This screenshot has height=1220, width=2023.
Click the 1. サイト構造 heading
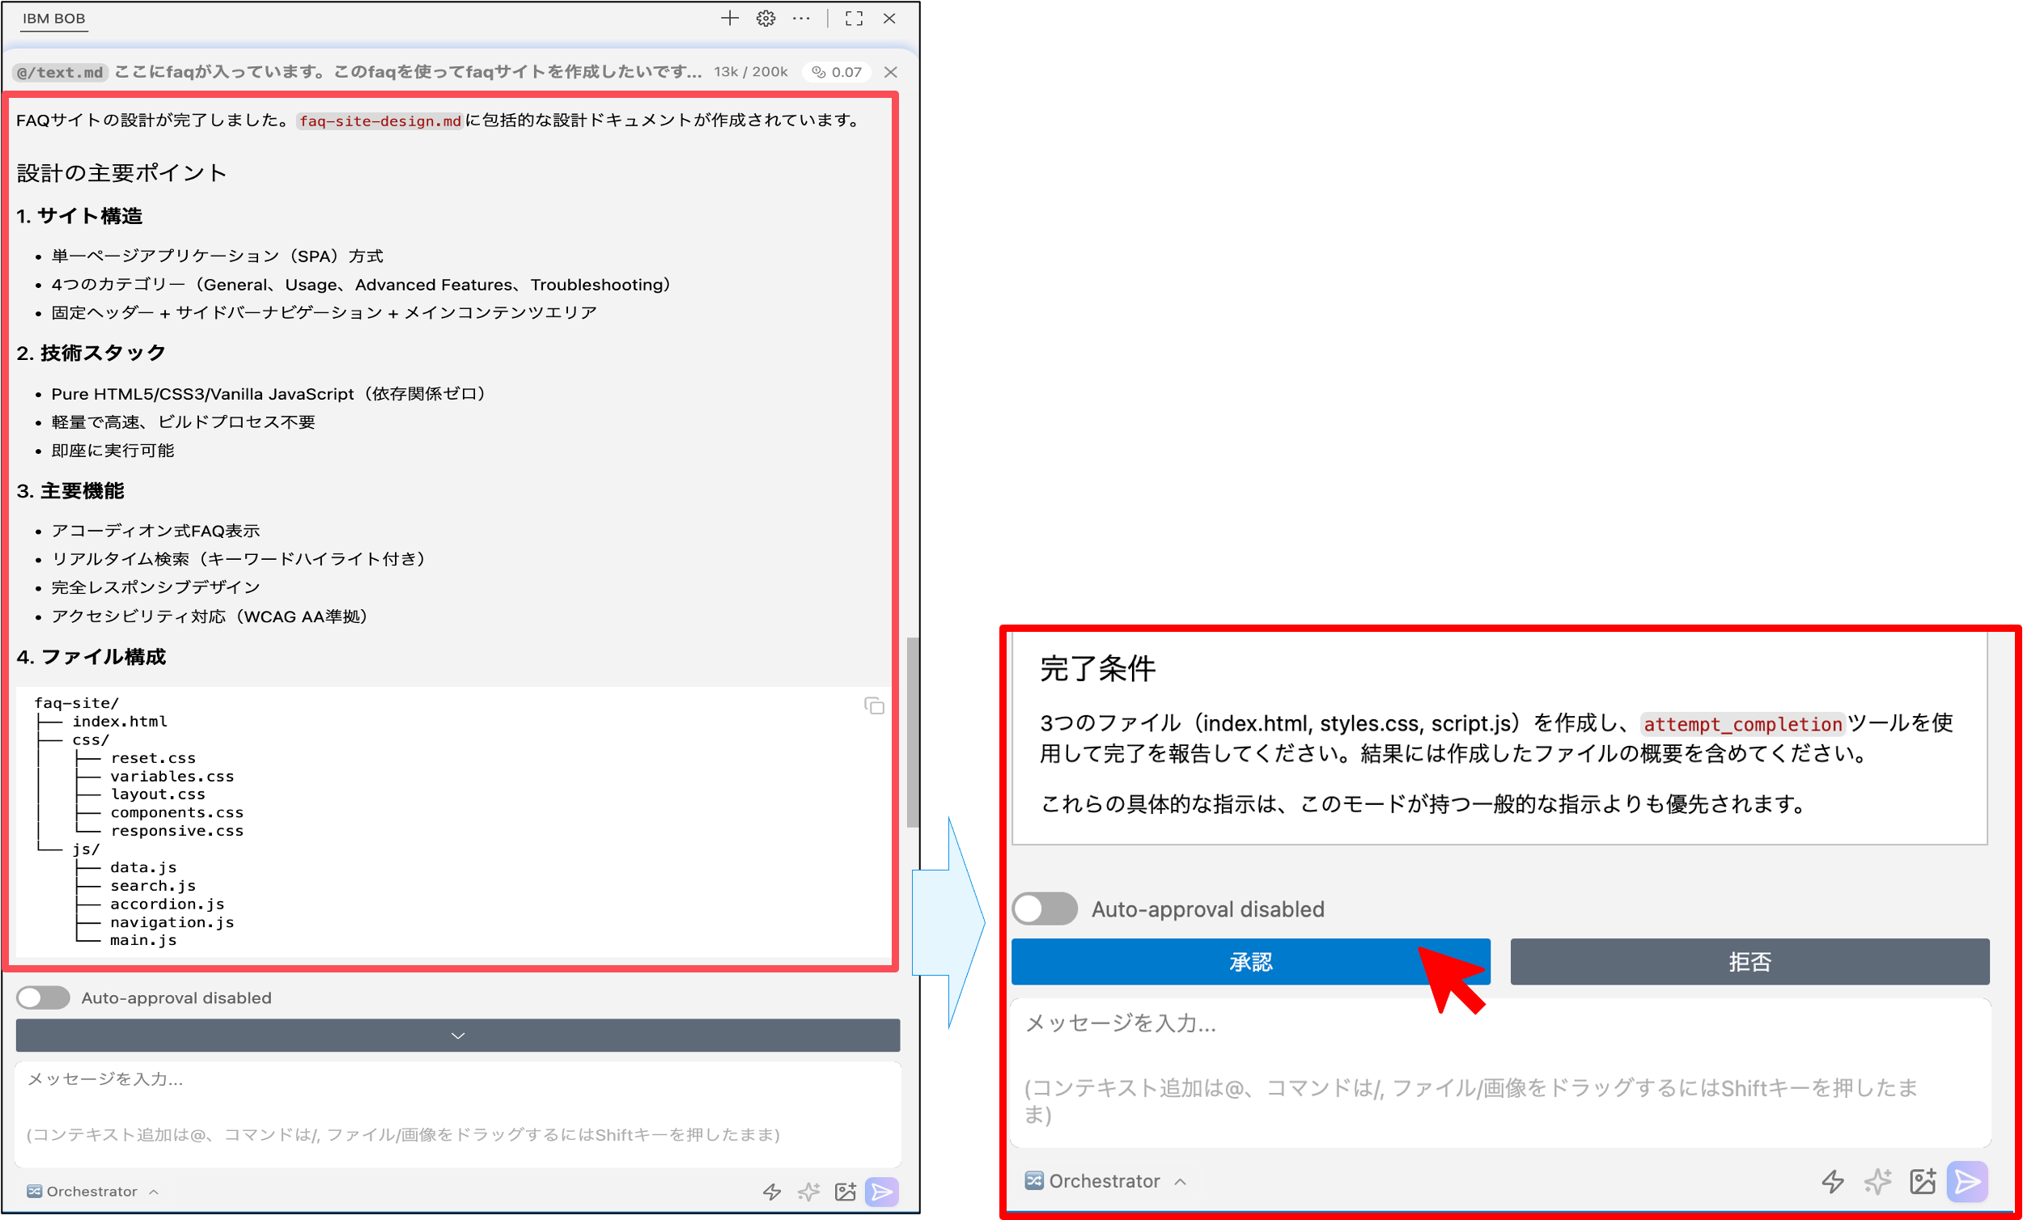[x=79, y=216]
